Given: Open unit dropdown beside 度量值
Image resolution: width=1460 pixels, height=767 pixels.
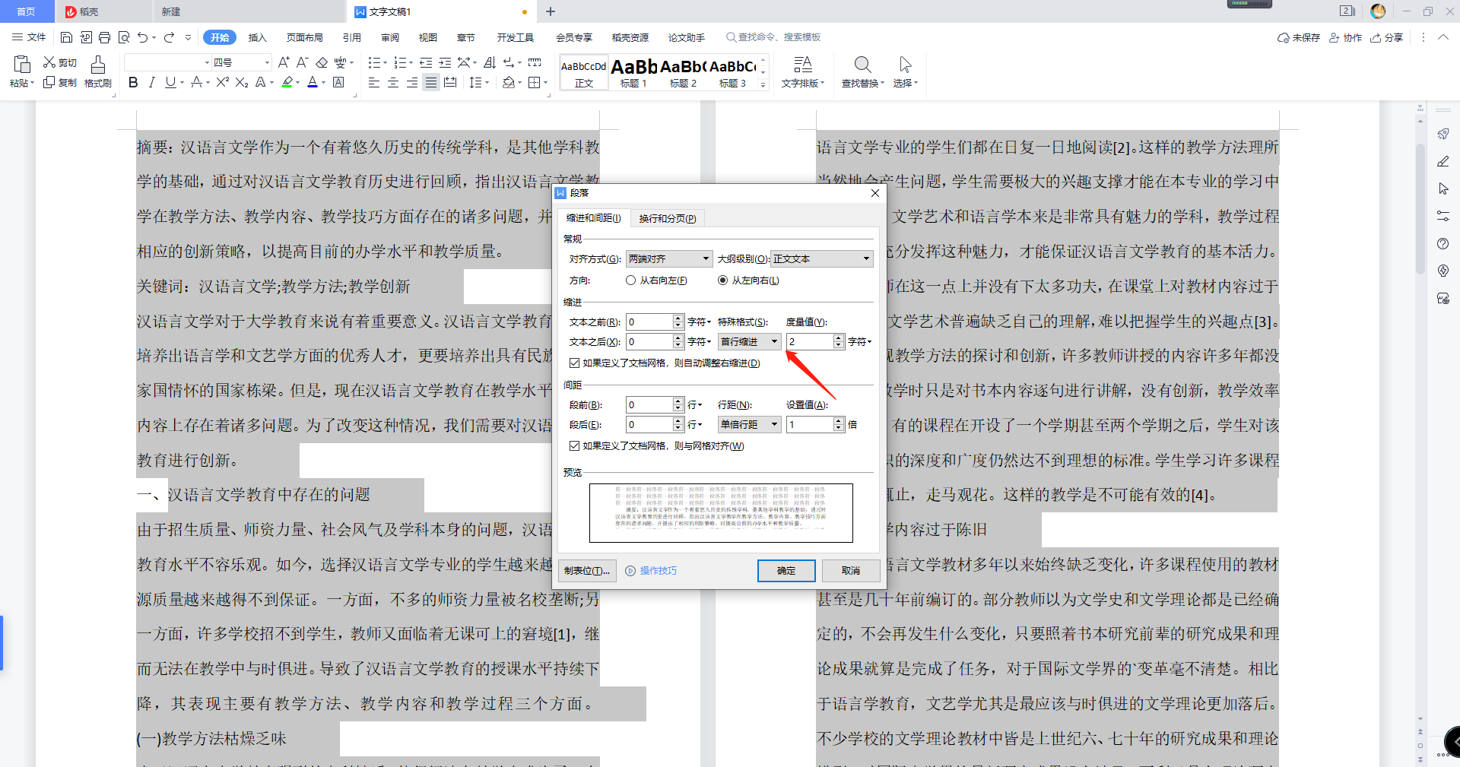Looking at the screenshot, I should (860, 342).
